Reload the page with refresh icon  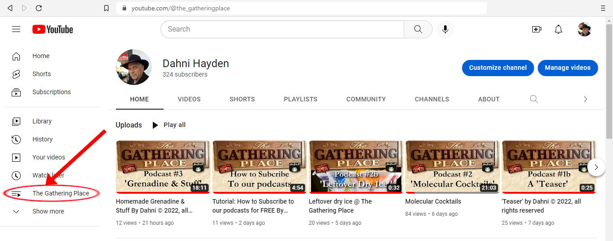click(x=39, y=8)
